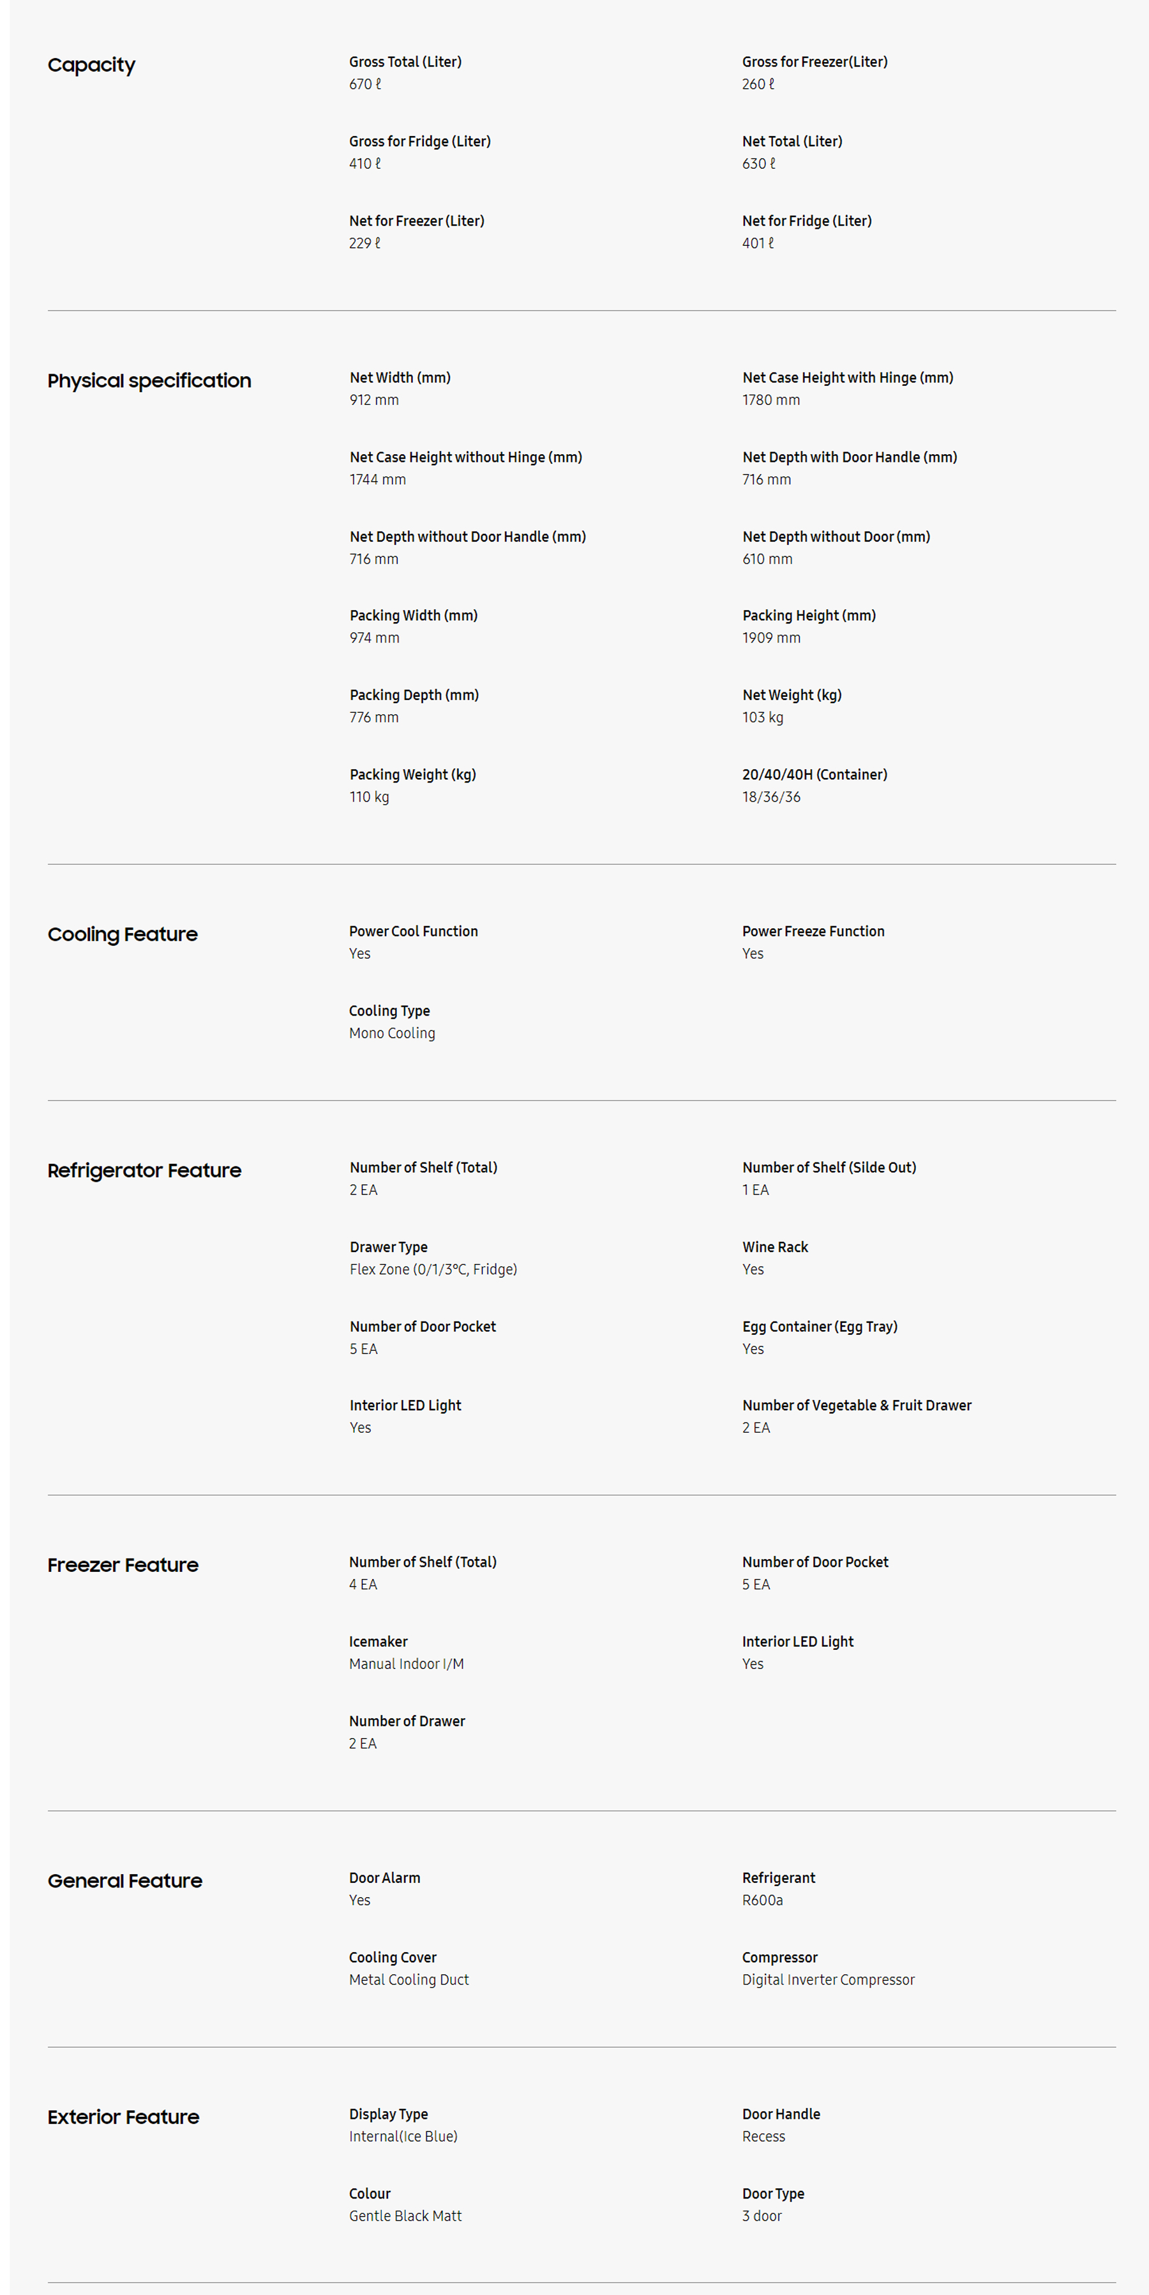Click the Drawer Type spec label
Image resolution: width=1149 pixels, height=2295 pixels.
(388, 1246)
